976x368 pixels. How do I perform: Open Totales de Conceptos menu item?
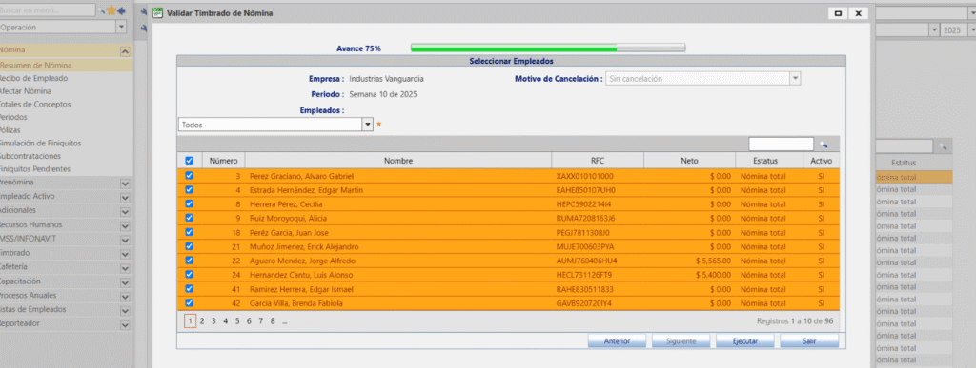pos(35,105)
